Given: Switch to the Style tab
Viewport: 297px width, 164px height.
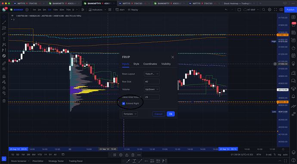Looking at the screenshot, I should pyautogui.click(x=136, y=64).
